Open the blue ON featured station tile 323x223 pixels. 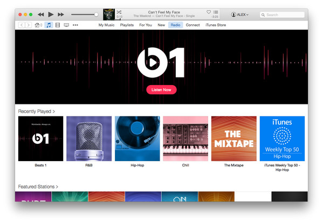180,197
